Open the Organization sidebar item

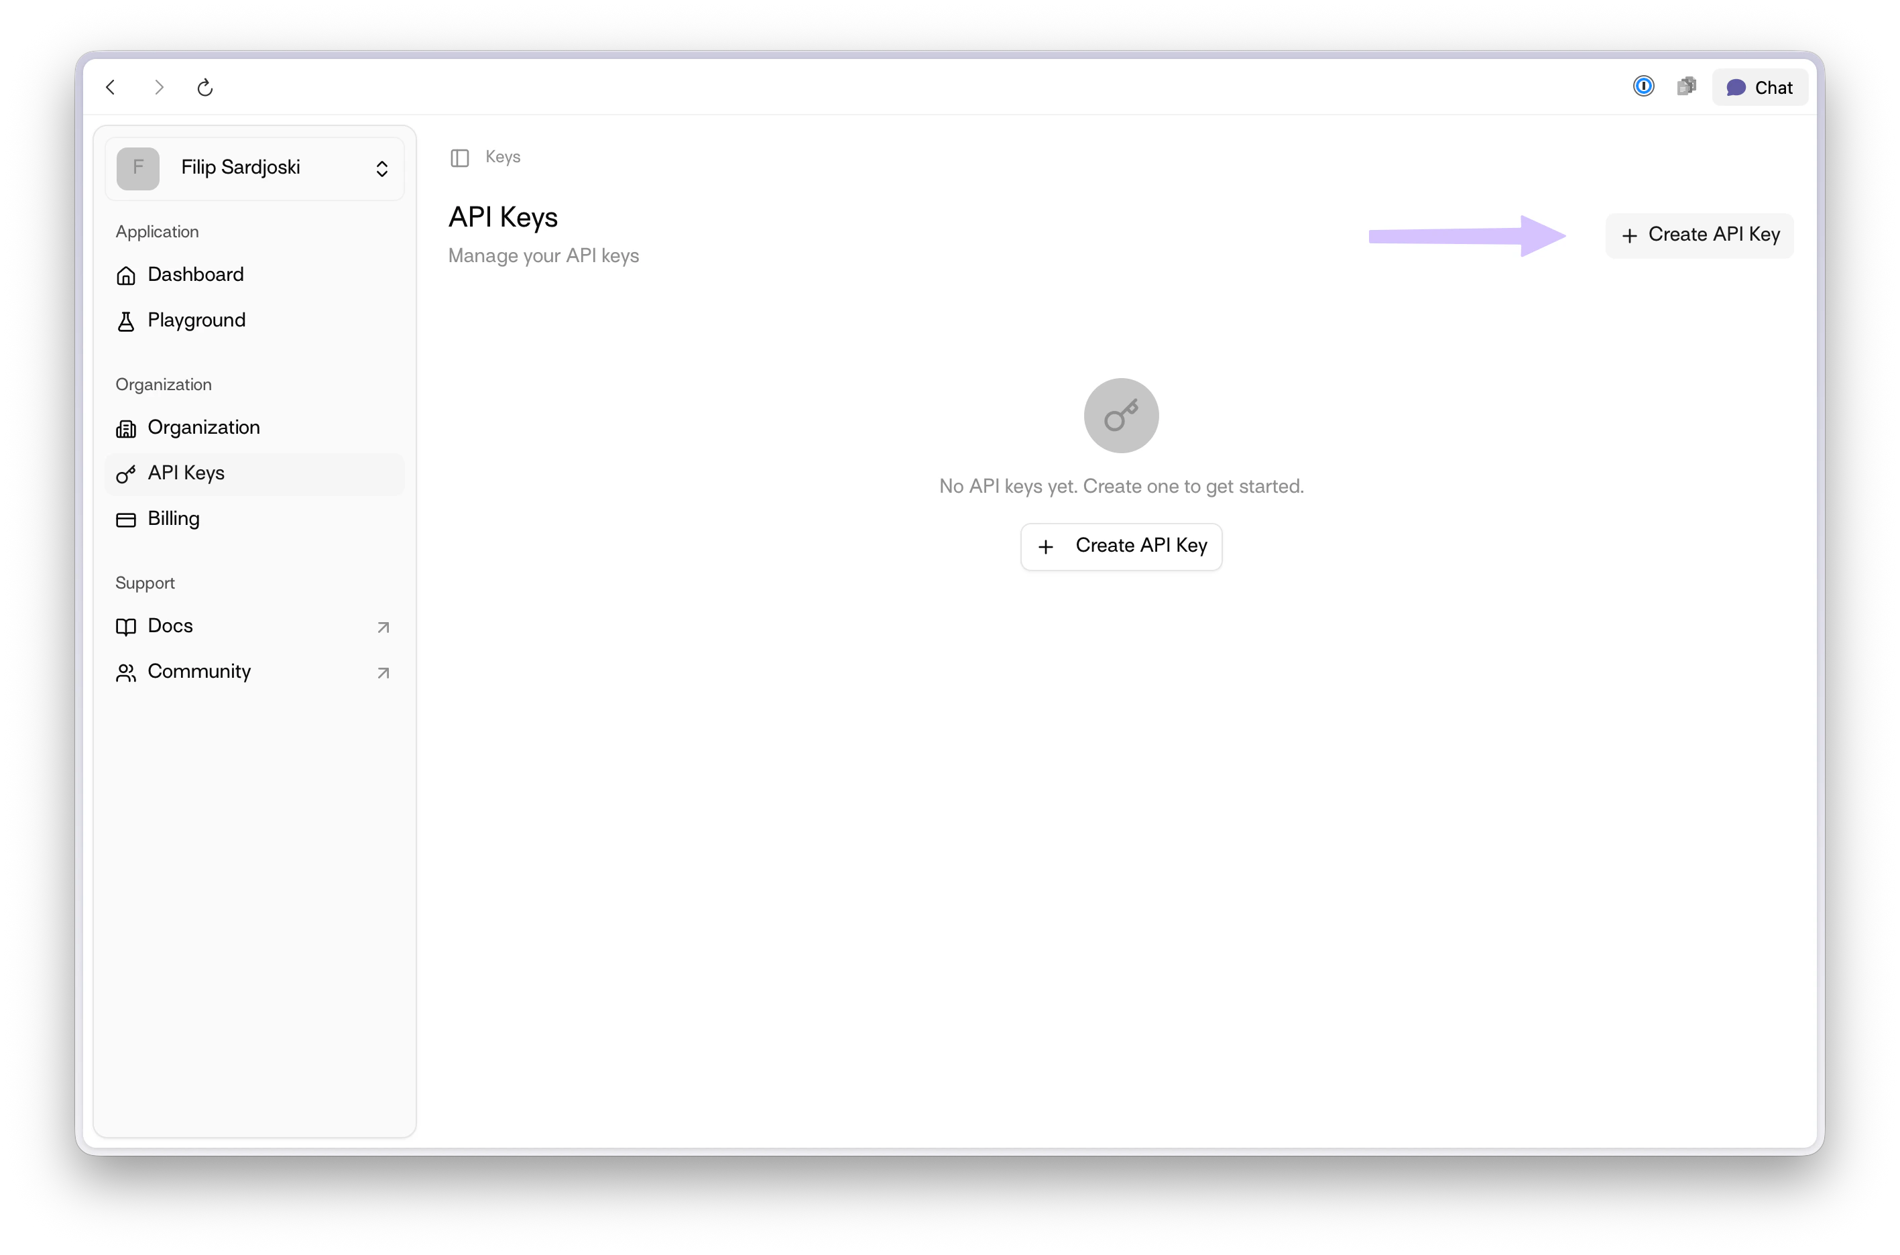(255, 428)
